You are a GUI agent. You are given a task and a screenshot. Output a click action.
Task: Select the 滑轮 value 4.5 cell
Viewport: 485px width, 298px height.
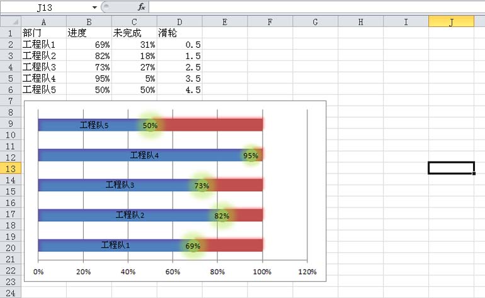pyautogui.click(x=180, y=89)
